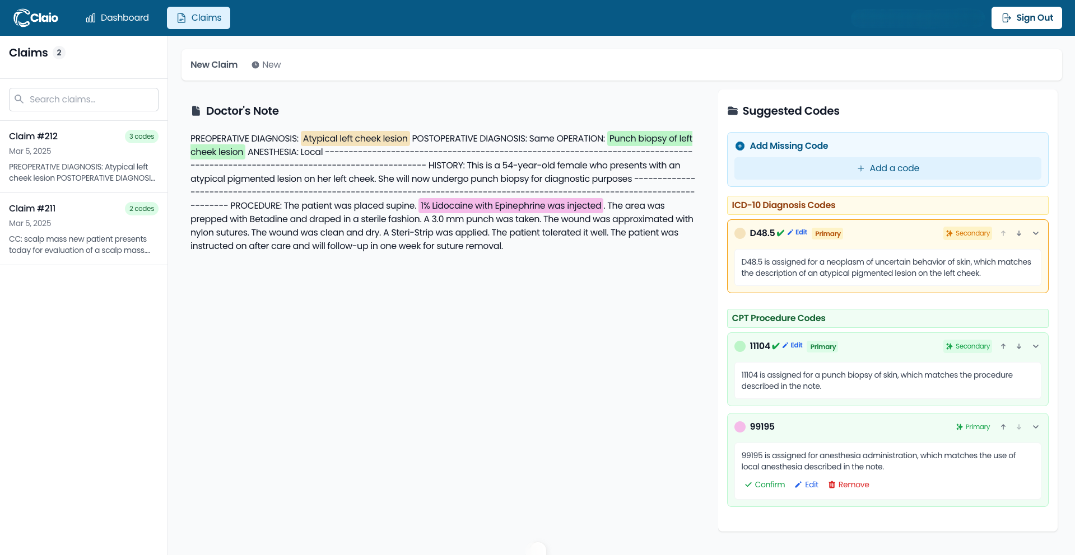1075x555 pixels.
Task: Click the Claio logo
Action: [36, 18]
